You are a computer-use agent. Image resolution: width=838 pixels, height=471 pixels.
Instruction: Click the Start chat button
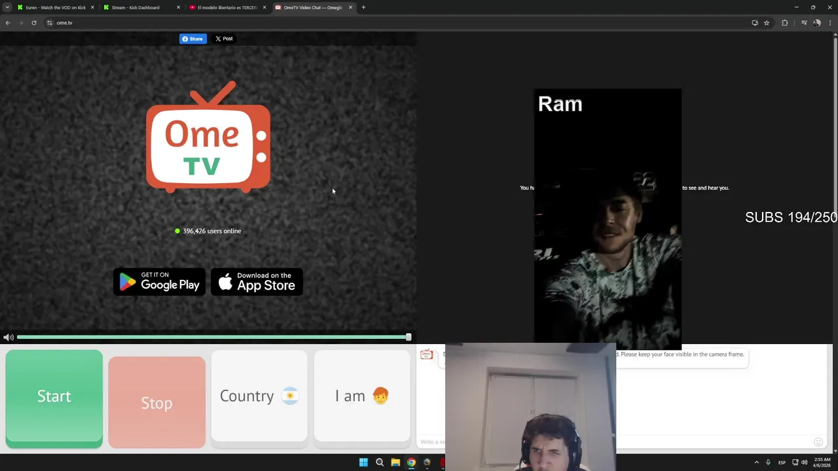(x=54, y=398)
